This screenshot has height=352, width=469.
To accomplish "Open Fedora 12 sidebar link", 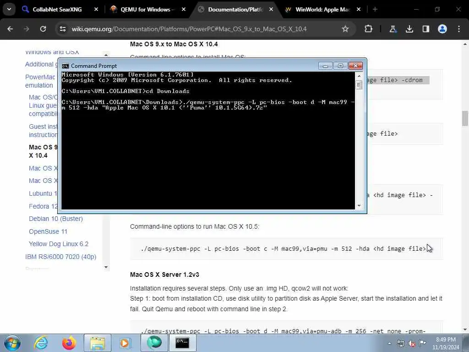I will point(43,206).
